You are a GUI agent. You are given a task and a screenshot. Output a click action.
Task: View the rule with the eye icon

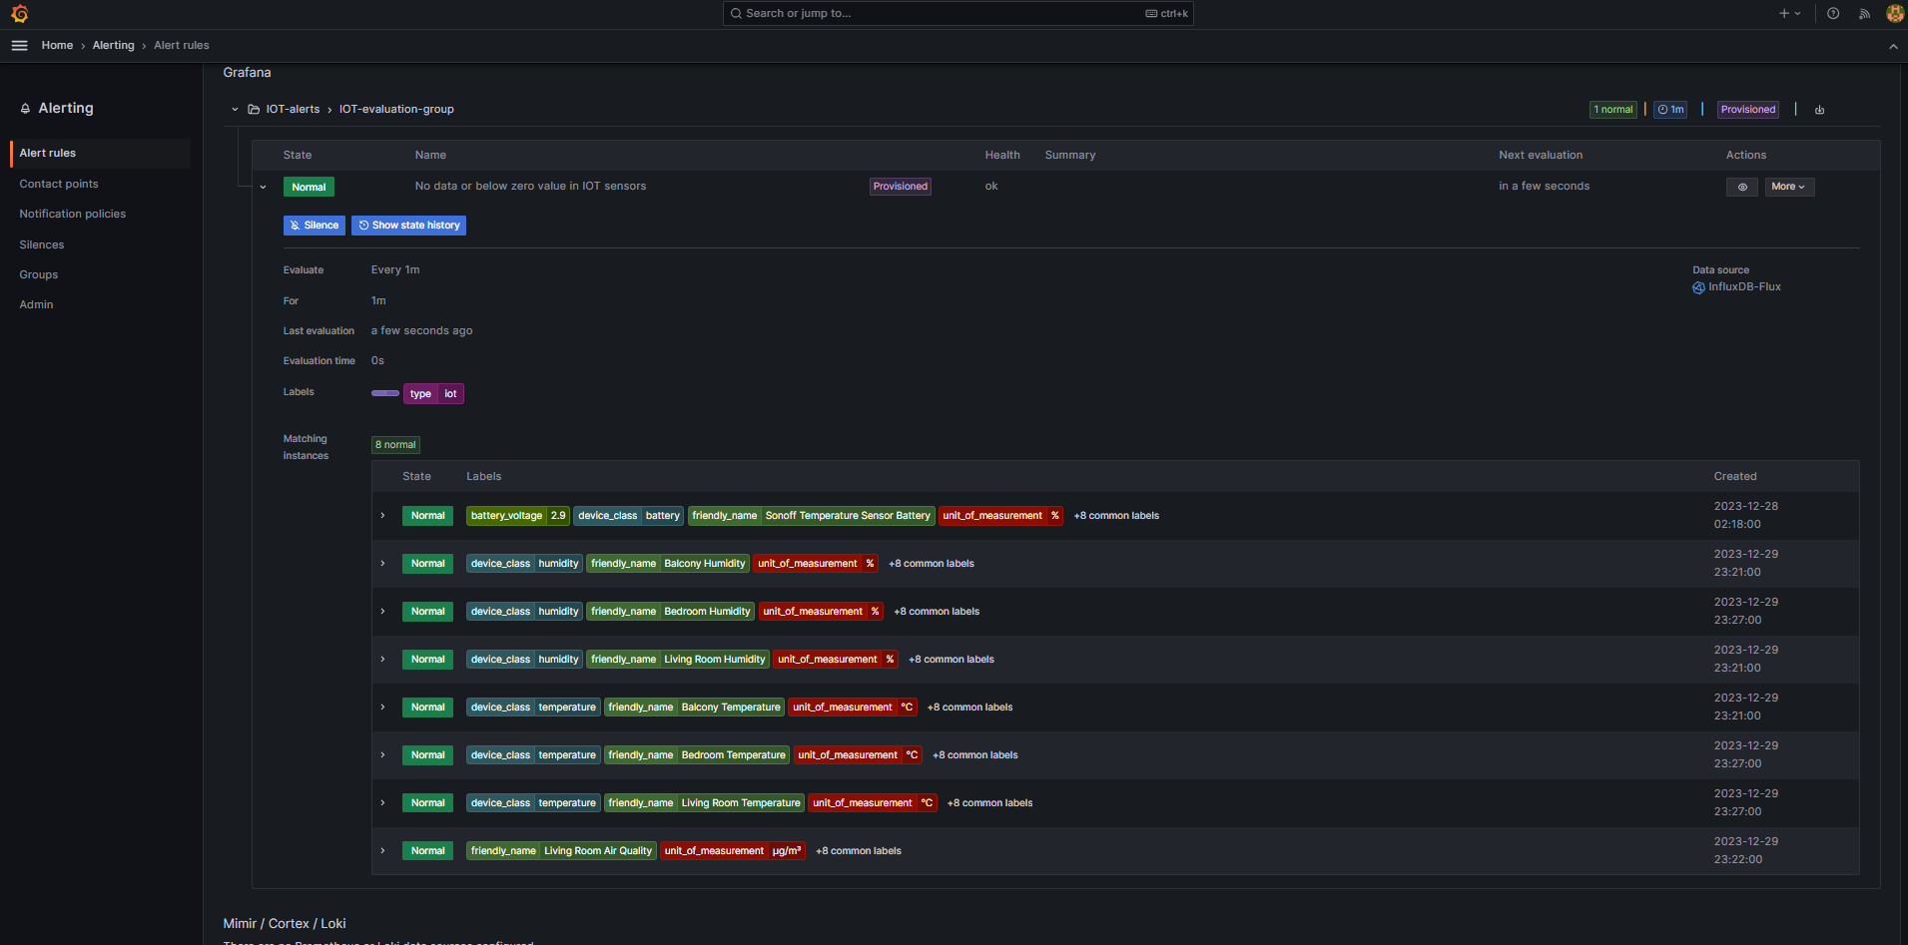[1742, 187]
